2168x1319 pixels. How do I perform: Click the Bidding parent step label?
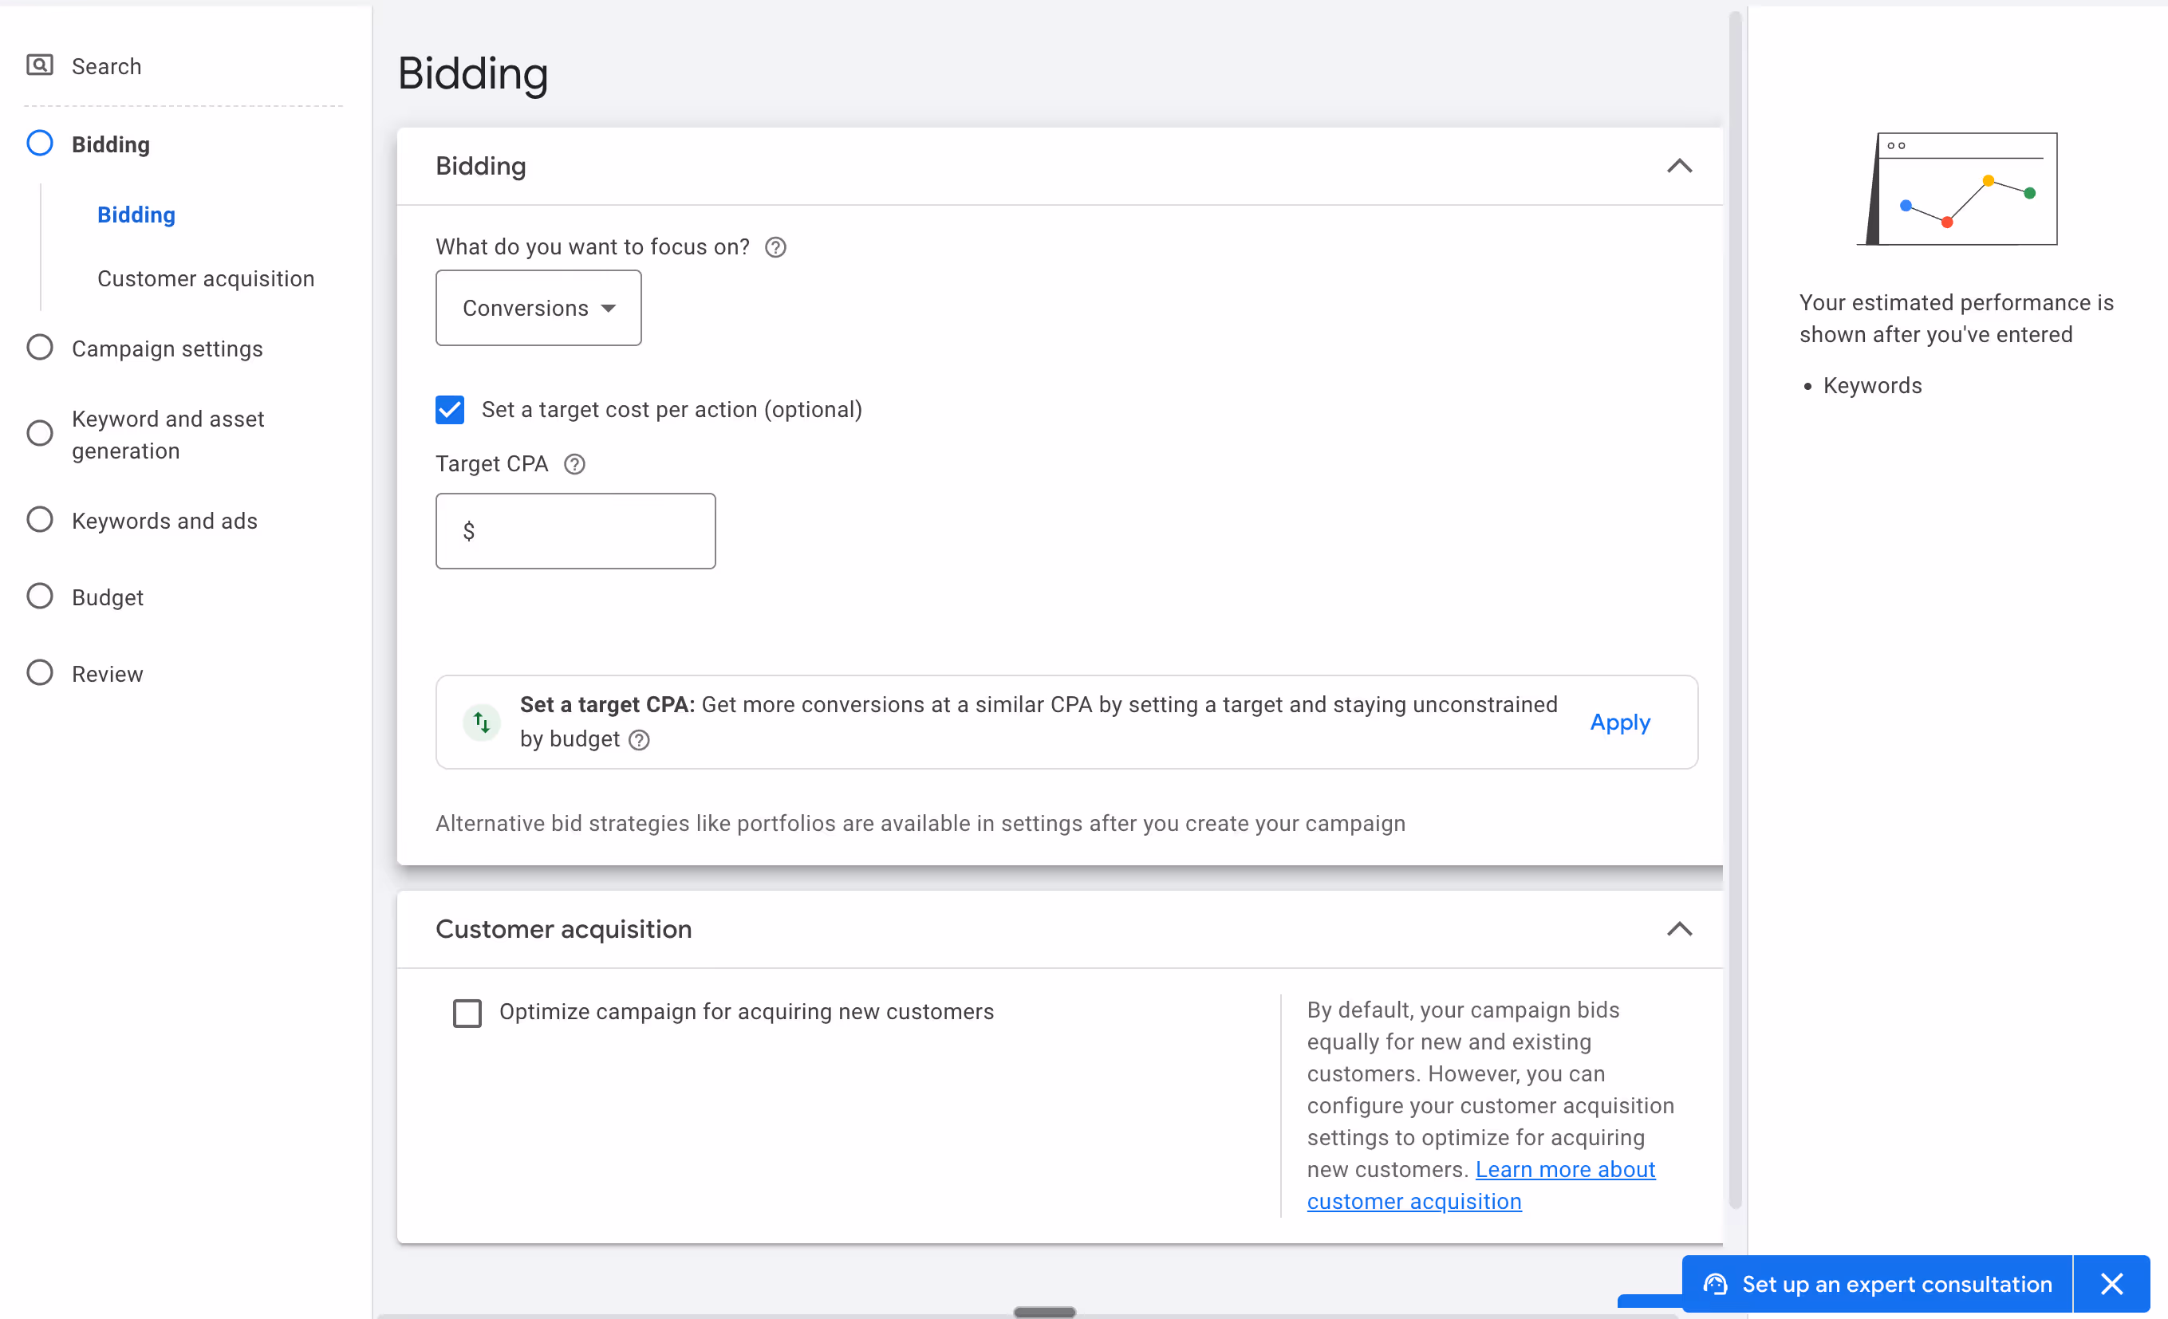pos(111,144)
